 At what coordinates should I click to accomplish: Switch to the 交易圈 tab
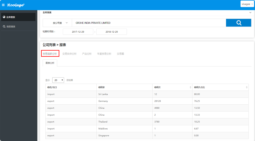pyautogui.click(x=120, y=54)
